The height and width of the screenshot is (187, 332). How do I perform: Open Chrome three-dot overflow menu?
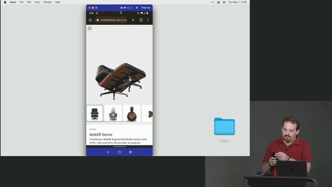[148, 20]
